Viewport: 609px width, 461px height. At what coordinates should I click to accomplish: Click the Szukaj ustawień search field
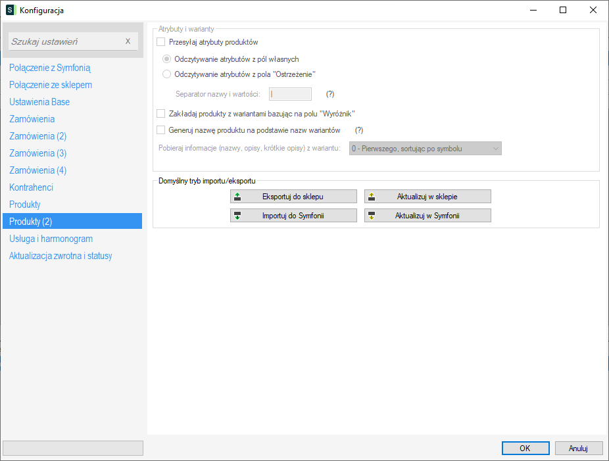(x=64, y=41)
